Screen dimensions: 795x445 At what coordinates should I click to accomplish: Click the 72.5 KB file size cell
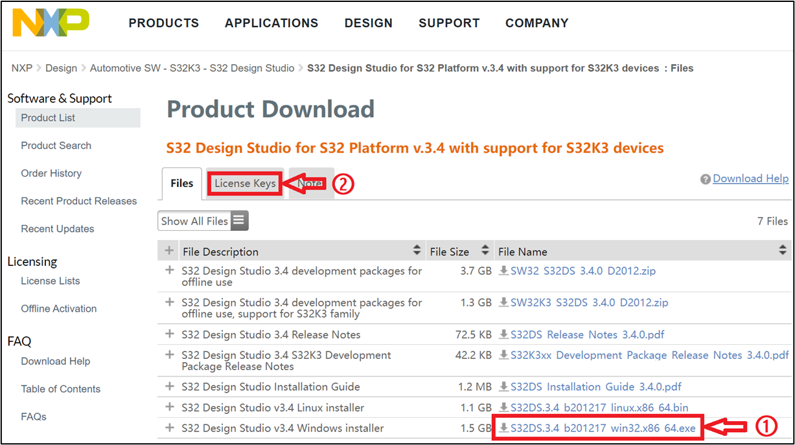(x=474, y=334)
